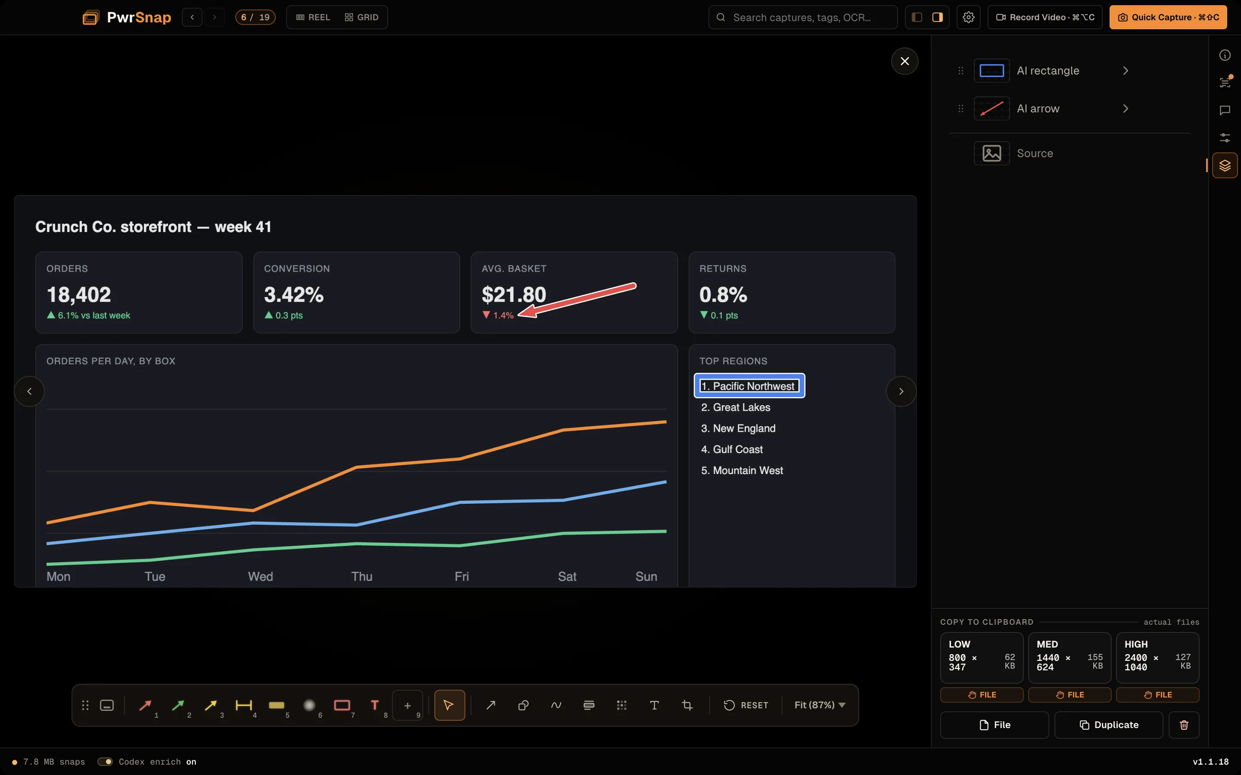Collapse the annotation toolbar with the panel icon
Viewport: 1241px width, 775px height.
click(107, 705)
